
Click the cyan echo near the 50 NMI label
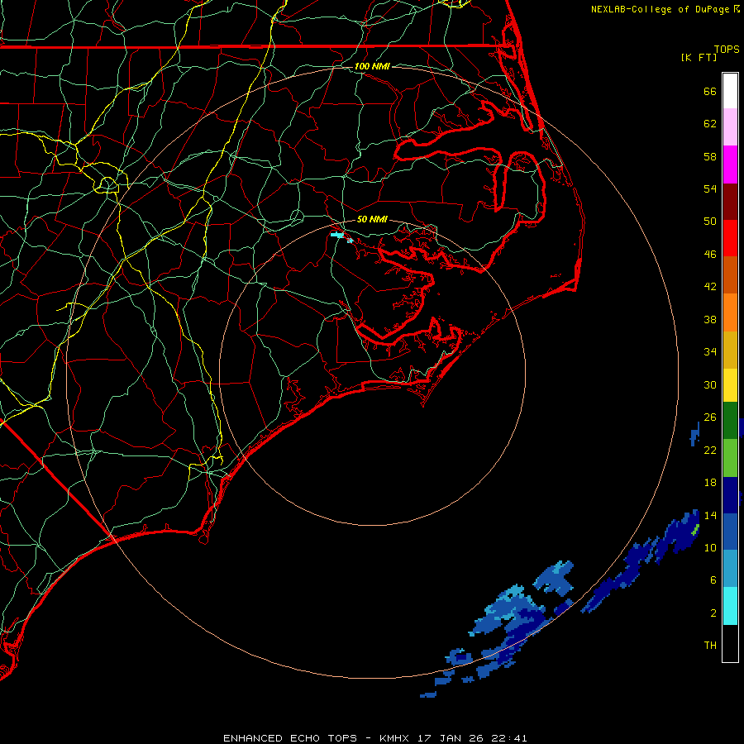tap(337, 235)
